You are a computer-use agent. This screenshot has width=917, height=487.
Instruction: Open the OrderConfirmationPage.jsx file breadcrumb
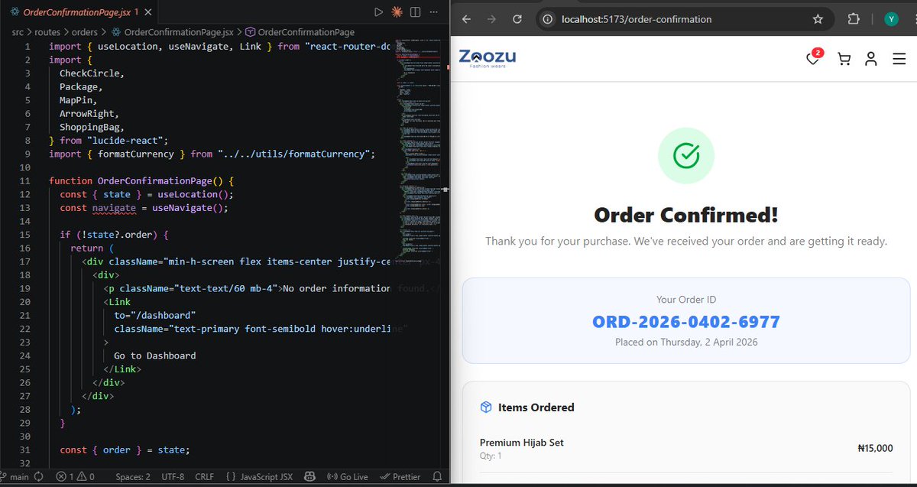pos(172,32)
